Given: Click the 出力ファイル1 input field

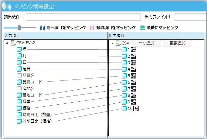Looking at the screenshot, I should (191, 17).
